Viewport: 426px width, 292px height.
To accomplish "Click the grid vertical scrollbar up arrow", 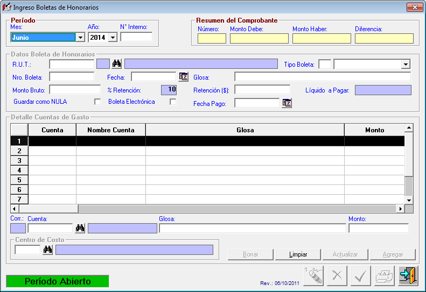I will [409, 127].
